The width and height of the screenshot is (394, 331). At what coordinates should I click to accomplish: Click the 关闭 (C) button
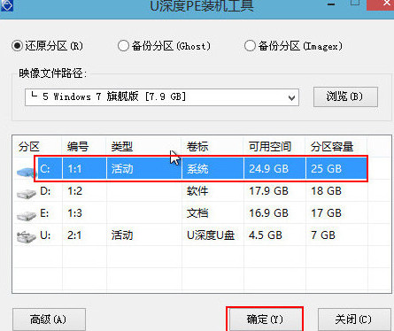click(354, 319)
